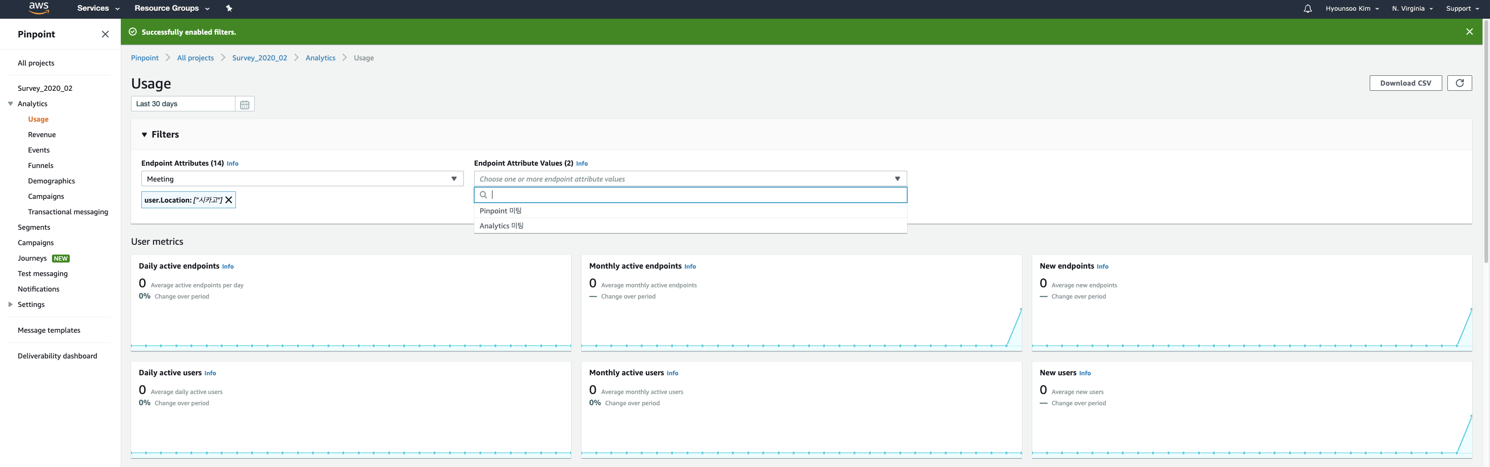Screen dimensions: 1490x467
Task: Select the Pinpoint 미팅 option
Action: tap(690, 211)
